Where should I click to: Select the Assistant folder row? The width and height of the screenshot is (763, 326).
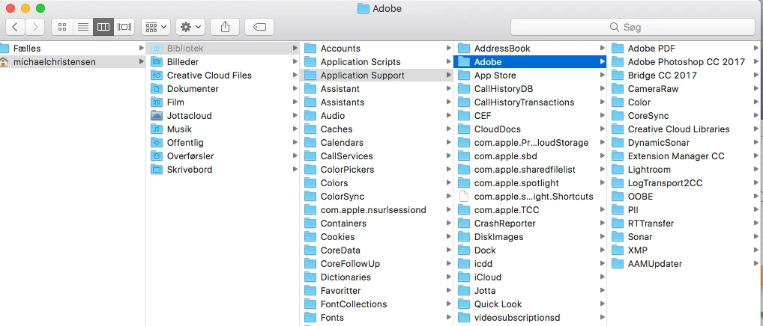click(x=377, y=89)
